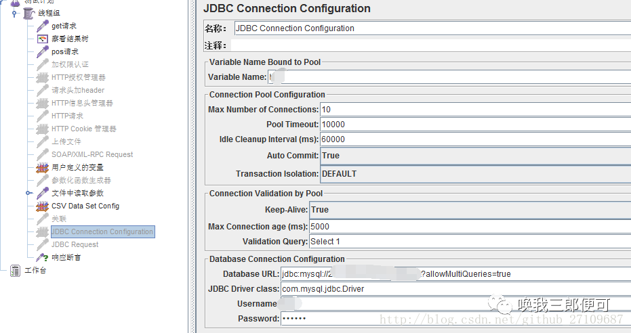The height and width of the screenshot is (333, 631).
Task: Select HTTP Cookie 管理器 in the tree
Action: point(83,129)
